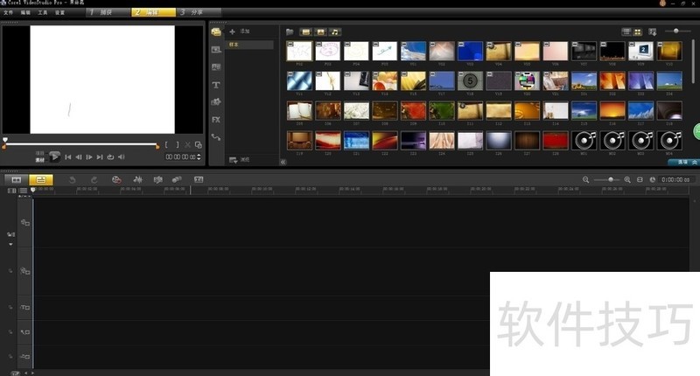Open the Title (T) library
This screenshot has width=700, height=376.
point(216,85)
